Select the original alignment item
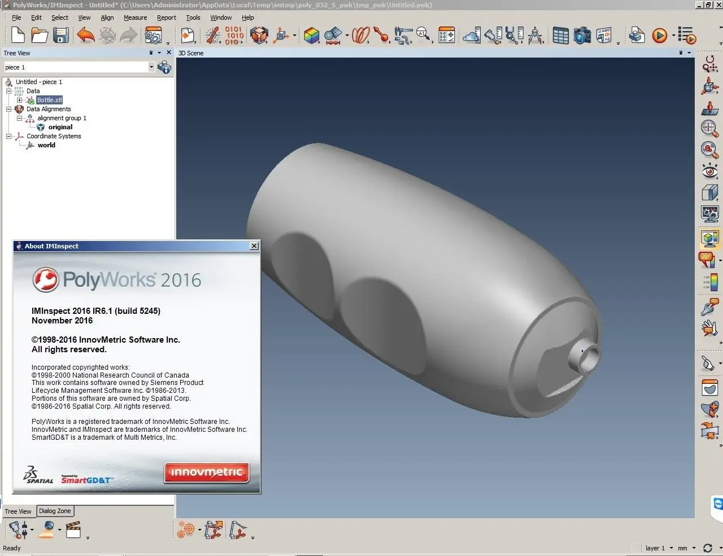Viewport: 723px width, 556px height. (60, 127)
